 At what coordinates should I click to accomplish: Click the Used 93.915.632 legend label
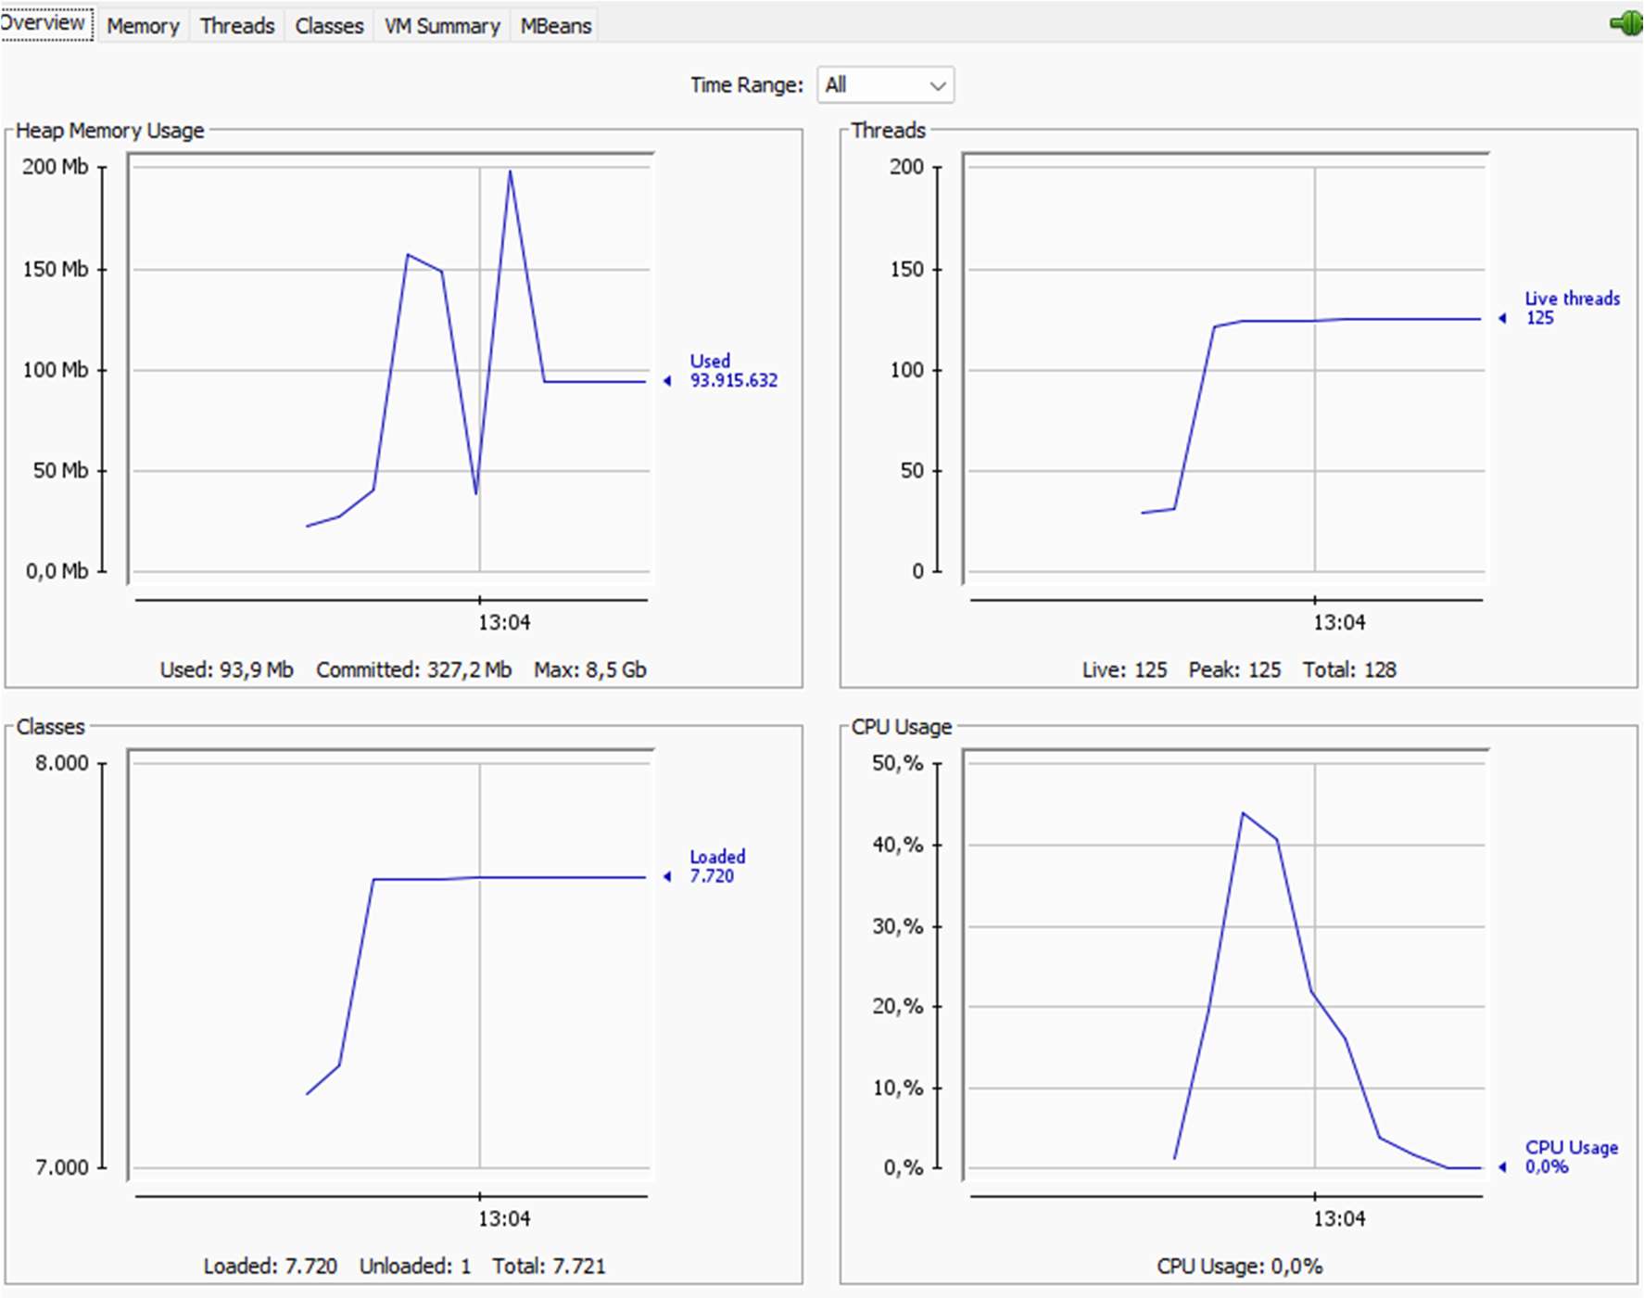pos(733,371)
